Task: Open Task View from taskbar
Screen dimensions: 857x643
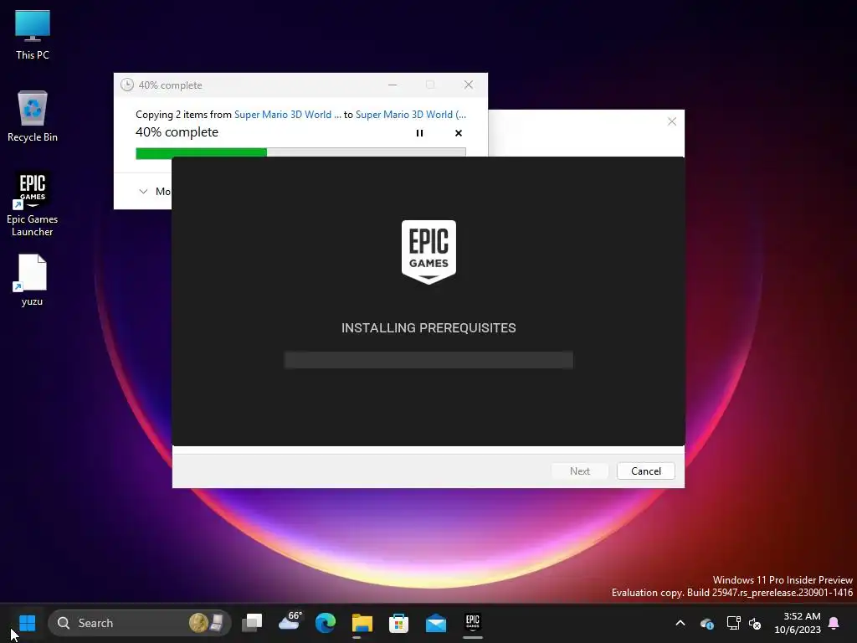Action: click(252, 623)
